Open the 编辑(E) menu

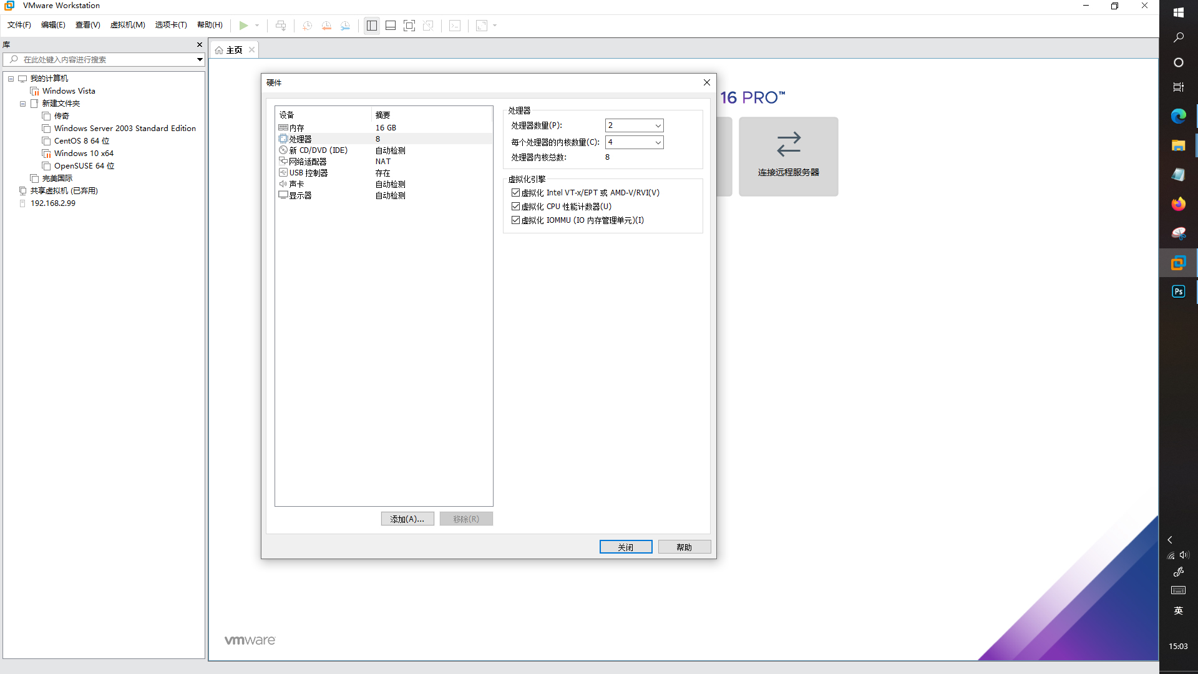(x=53, y=25)
